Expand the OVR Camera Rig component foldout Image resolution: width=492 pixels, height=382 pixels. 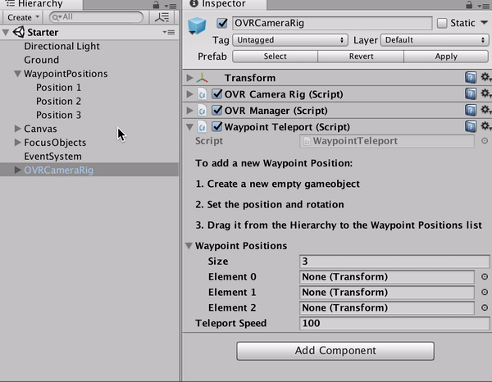[189, 93]
